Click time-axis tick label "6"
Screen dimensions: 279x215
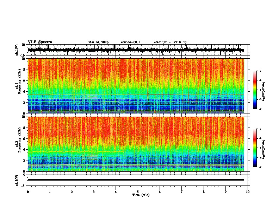coord(160,192)
